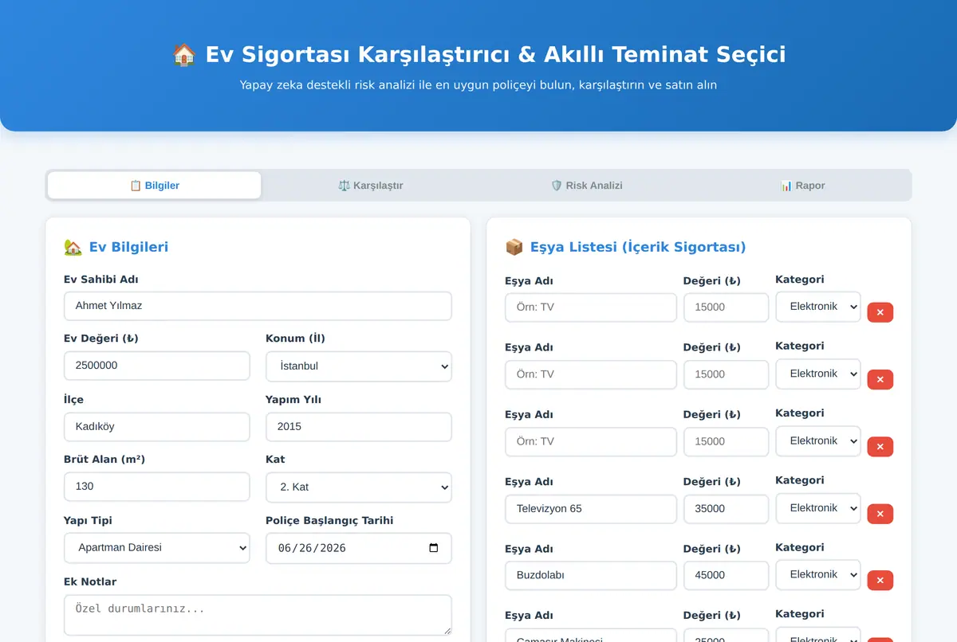Click the Eşya Listesi (İçerik Sigortası) heading
The height and width of the screenshot is (642, 957).
[x=638, y=247]
